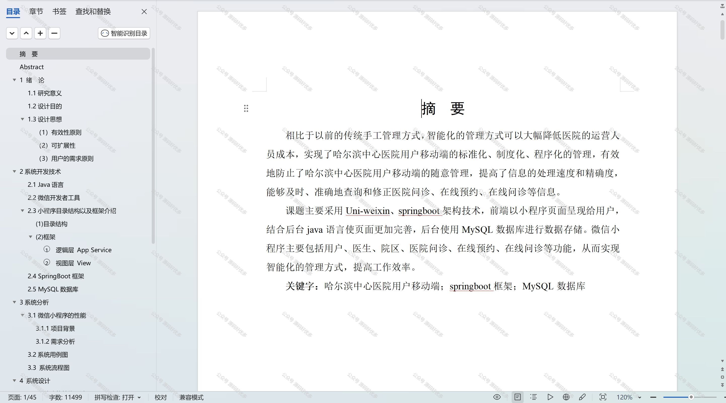Click the word count 字数: 11499
726x403 pixels.
click(65, 397)
